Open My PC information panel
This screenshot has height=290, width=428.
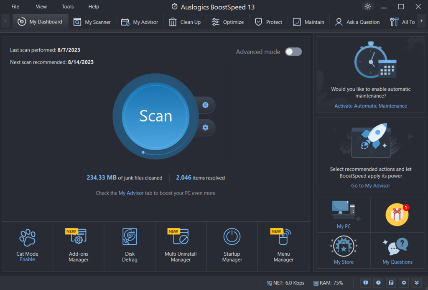[343, 215]
